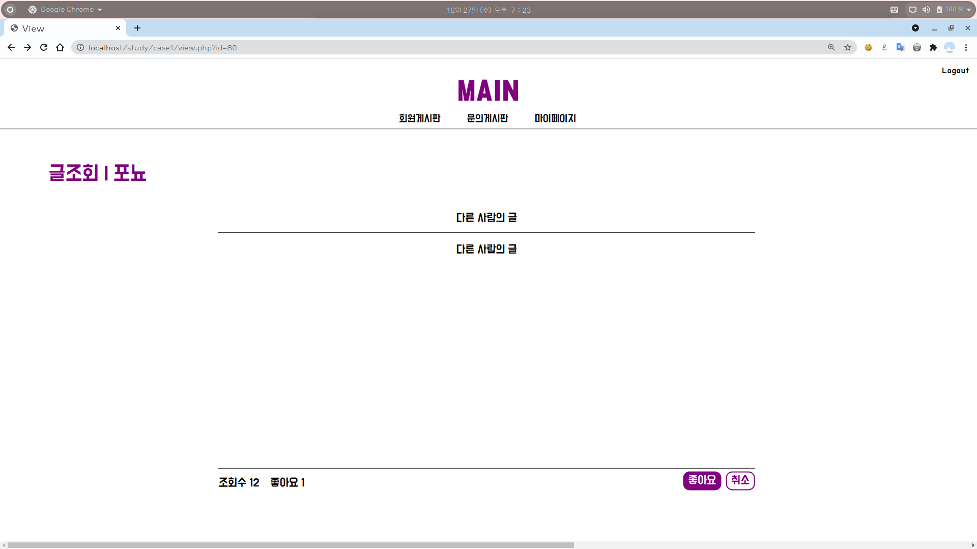
Task: Open the 문의게시판 menu
Action: [x=487, y=118]
